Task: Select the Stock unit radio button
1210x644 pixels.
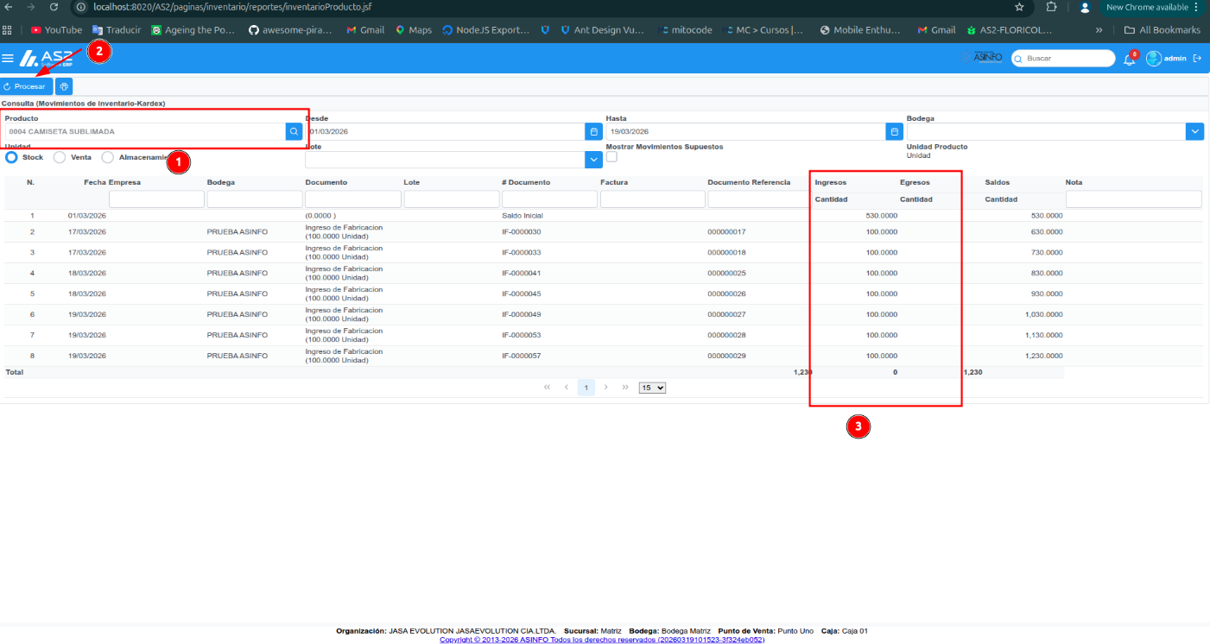Action: pos(12,157)
